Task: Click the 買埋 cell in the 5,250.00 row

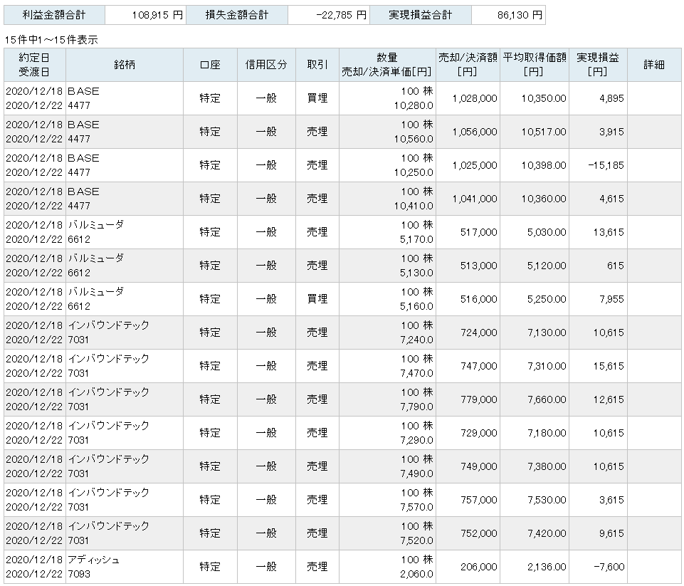Action: [317, 299]
